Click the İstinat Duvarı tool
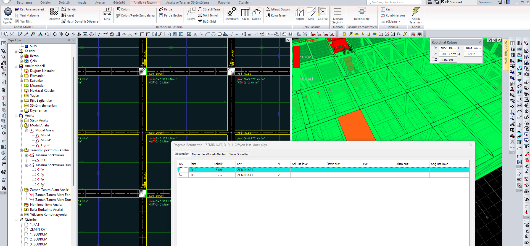Screen dimensions: 530x246 coord(278,9)
